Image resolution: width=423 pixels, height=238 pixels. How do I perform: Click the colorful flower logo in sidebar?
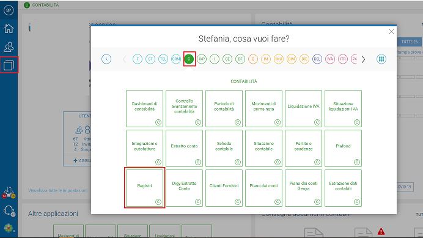9,228
